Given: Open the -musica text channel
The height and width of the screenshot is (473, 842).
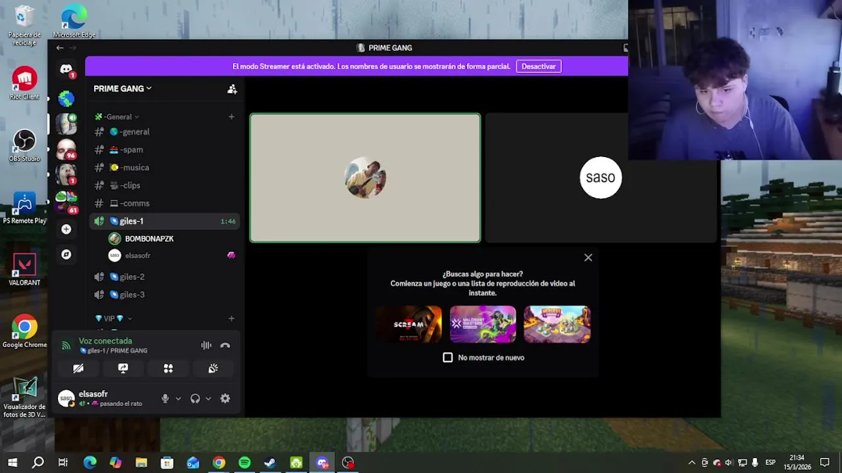Looking at the screenshot, I should point(163,168).
